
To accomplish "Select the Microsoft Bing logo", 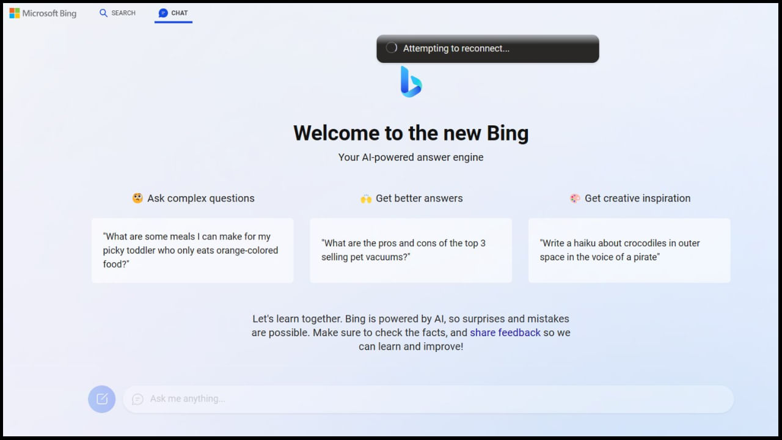I will click(43, 13).
